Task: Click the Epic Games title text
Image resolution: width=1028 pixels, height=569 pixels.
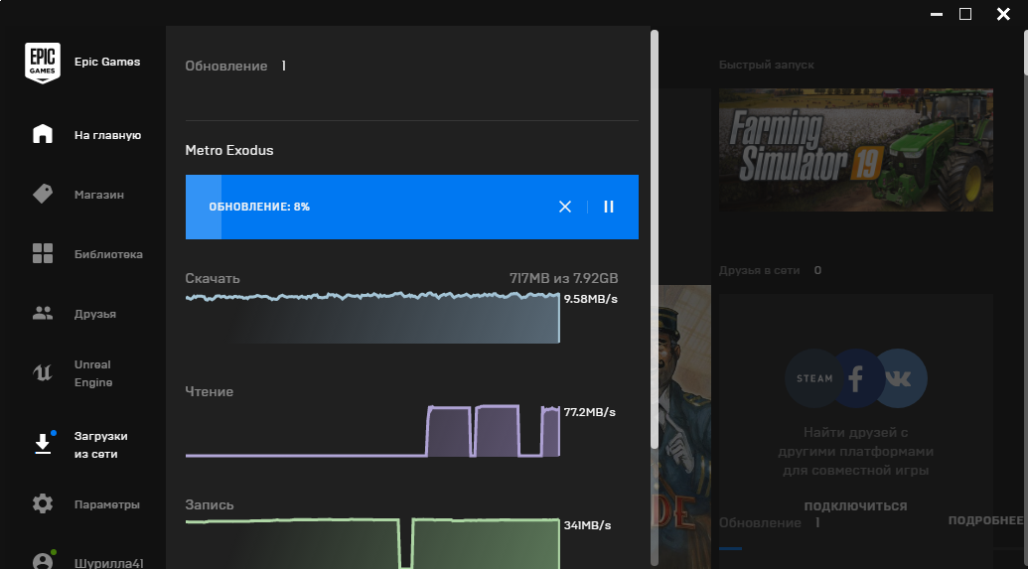Action: click(x=107, y=62)
